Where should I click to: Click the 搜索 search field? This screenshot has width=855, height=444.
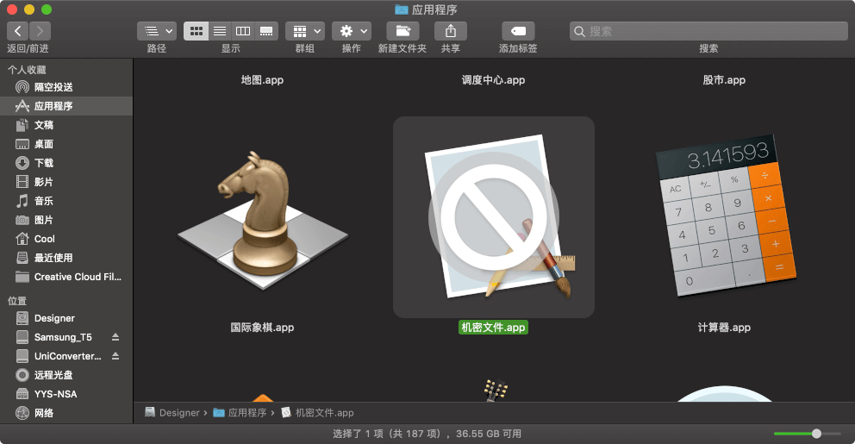pyautogui.click(x=708, y=31)
